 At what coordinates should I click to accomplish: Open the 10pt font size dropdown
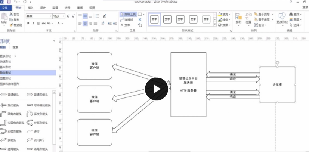click(64, 16)
